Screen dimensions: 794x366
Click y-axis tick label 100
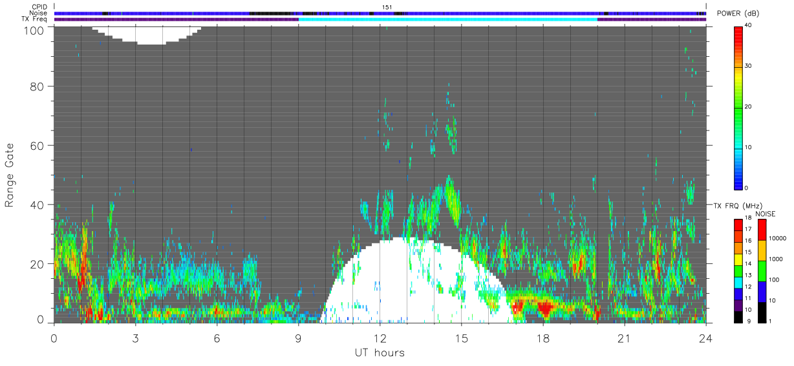click(34, 30)
